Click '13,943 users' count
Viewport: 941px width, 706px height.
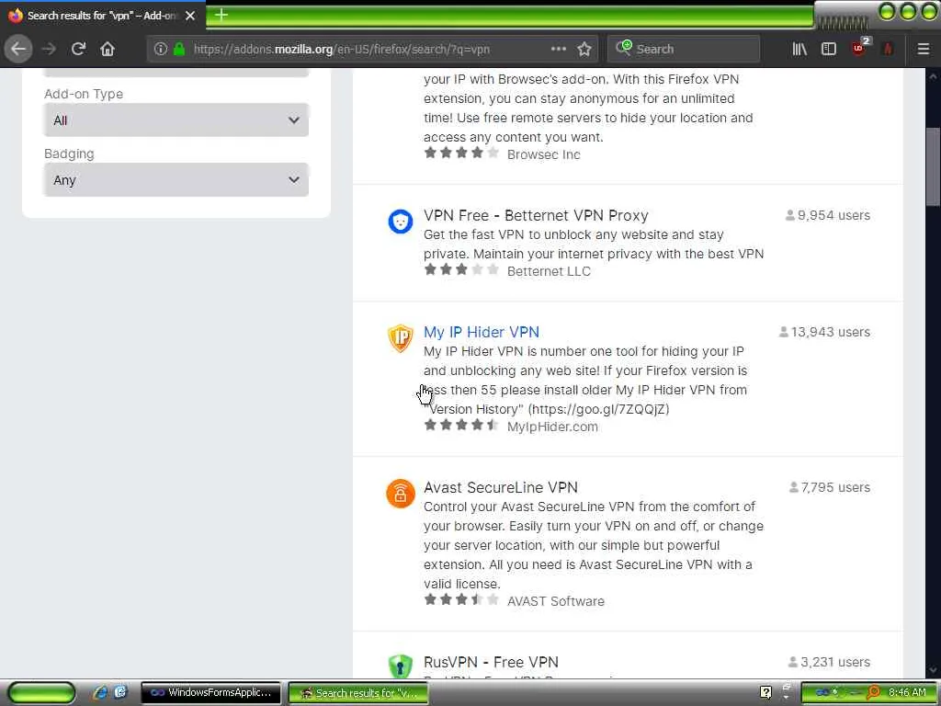click(824, 332)
